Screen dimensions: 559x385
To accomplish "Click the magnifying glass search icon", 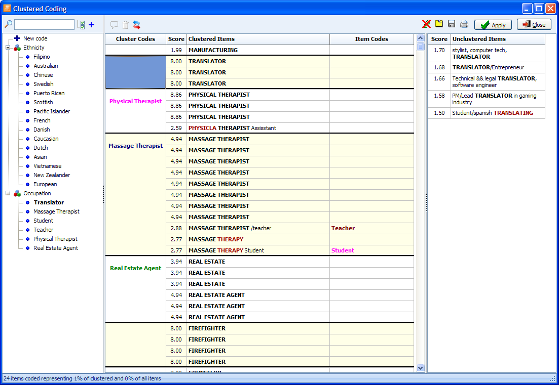I will tap(8, 24).
